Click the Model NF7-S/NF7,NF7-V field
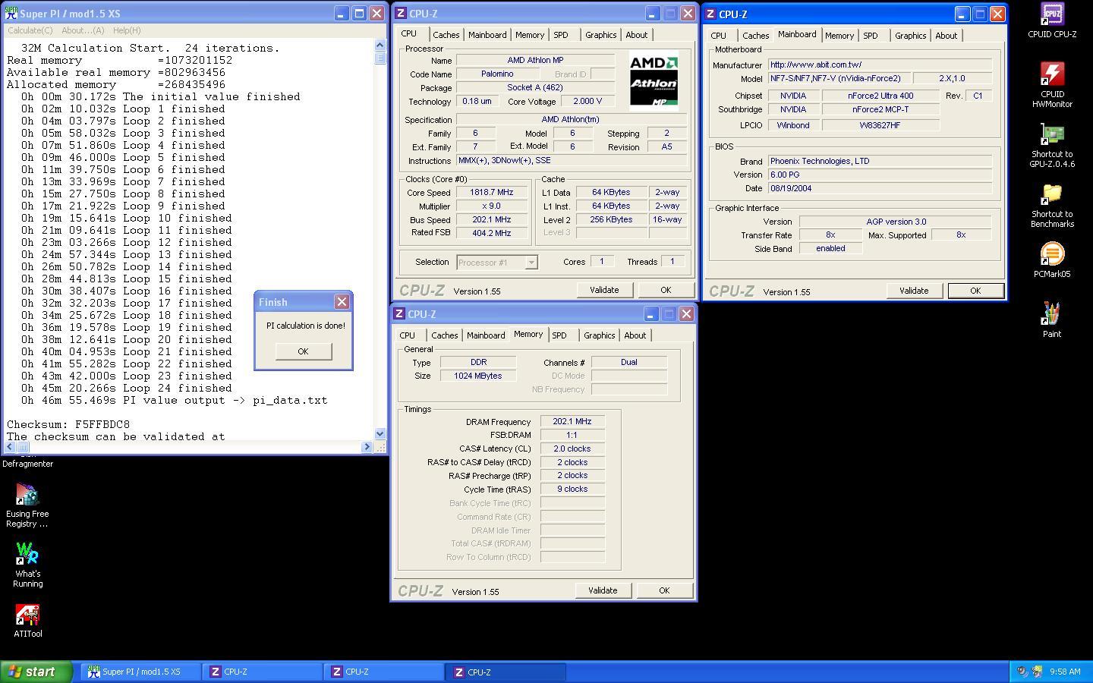 tap(839, 78)
